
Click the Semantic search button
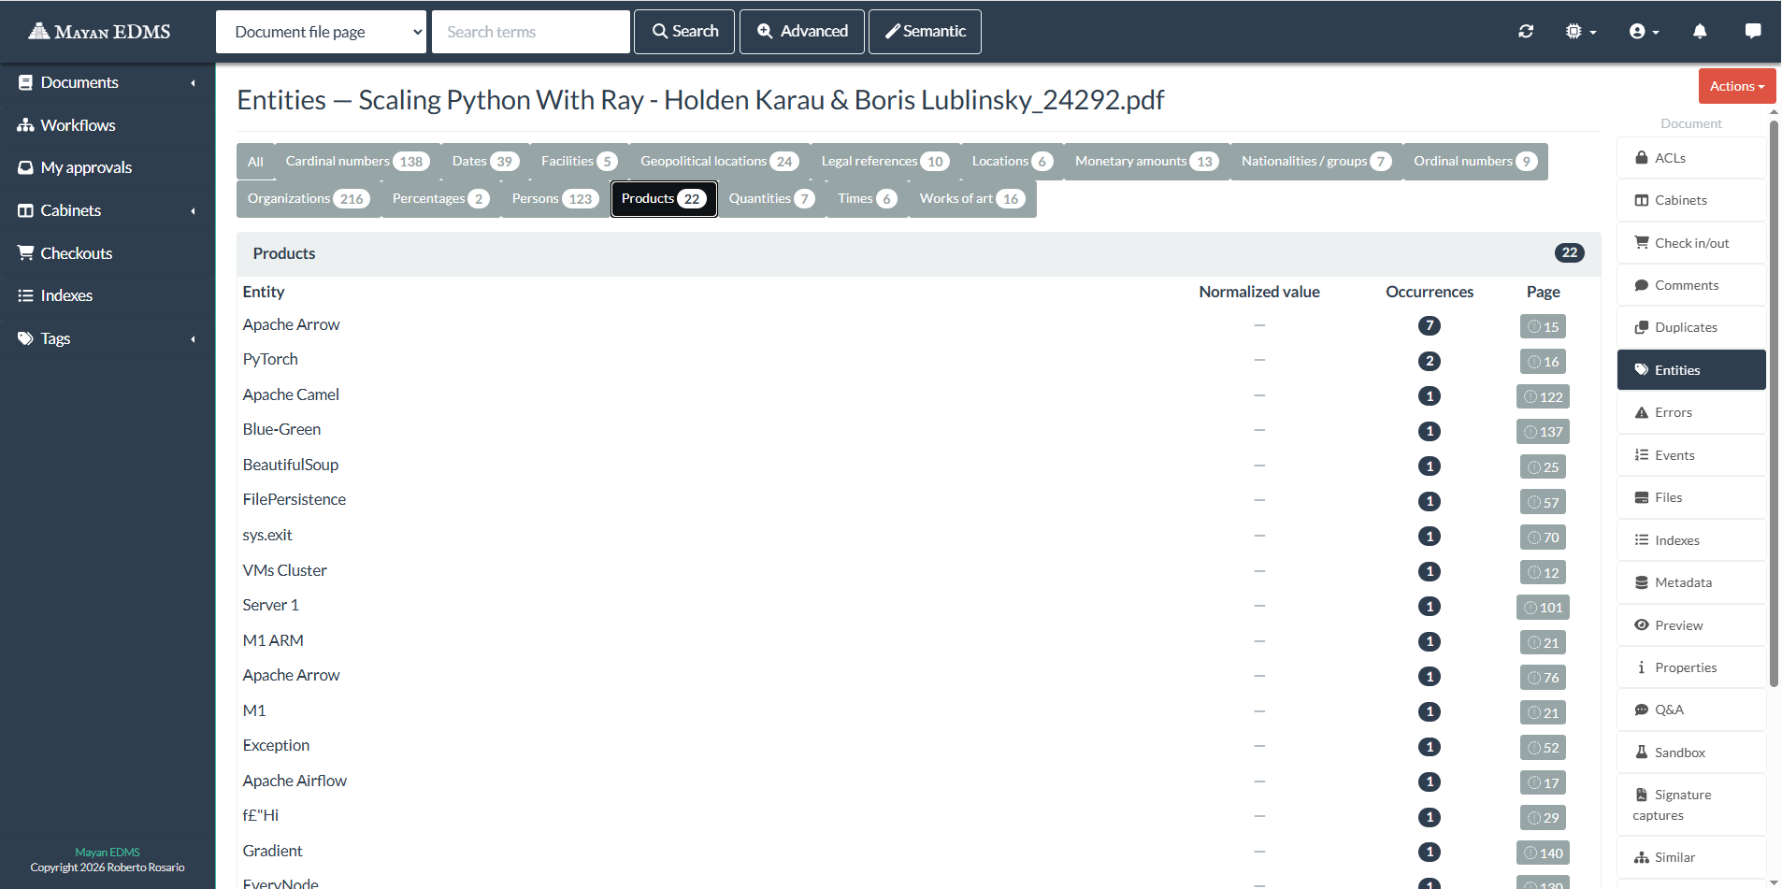(x=925, y=32)
